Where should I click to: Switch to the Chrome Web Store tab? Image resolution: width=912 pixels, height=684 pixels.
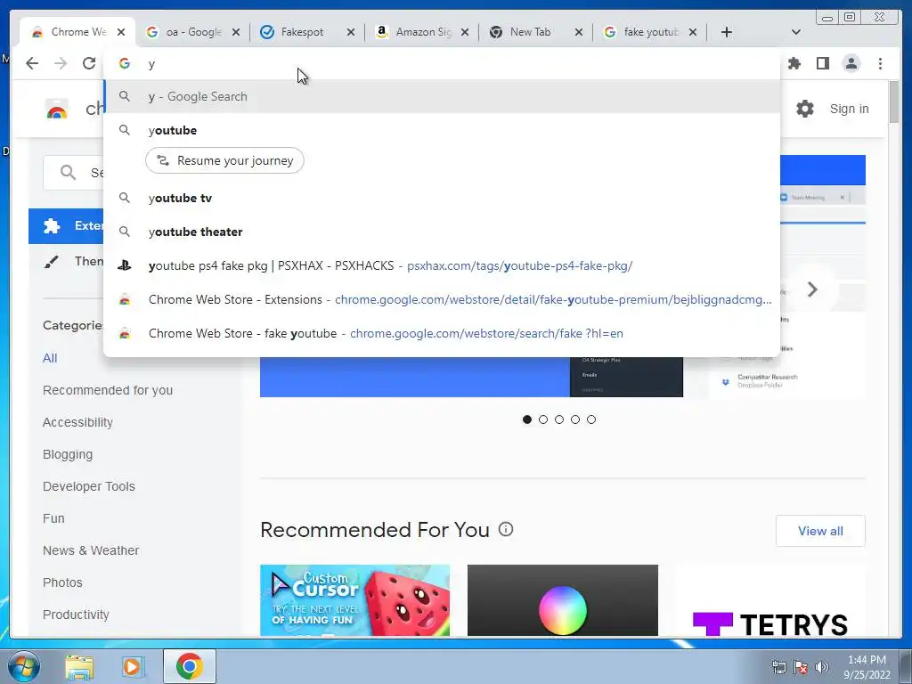point(77,32)
